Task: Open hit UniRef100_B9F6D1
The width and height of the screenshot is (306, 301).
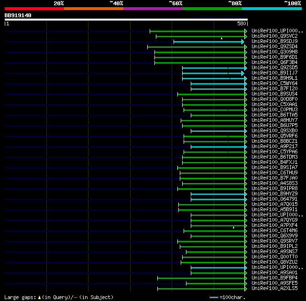Action: pyautogui.click(x=274, y=57)
